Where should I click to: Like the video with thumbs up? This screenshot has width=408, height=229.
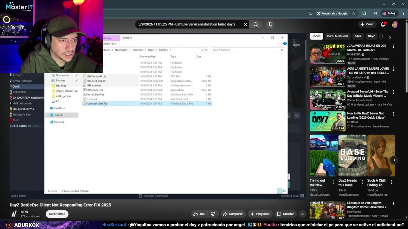(199, 214)
